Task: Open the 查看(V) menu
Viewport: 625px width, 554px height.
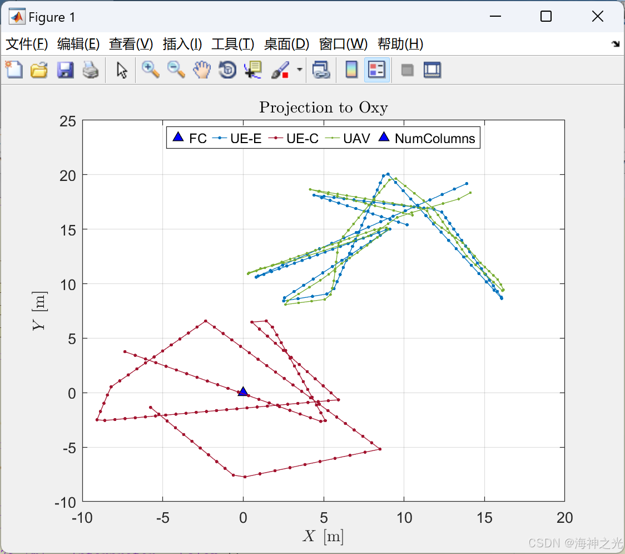Action: 131,44
